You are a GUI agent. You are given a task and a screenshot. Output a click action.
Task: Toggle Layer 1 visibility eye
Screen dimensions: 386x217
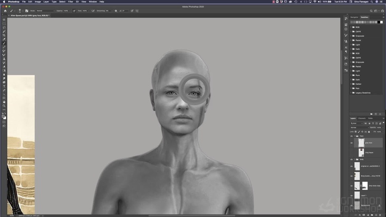[352, 195]
